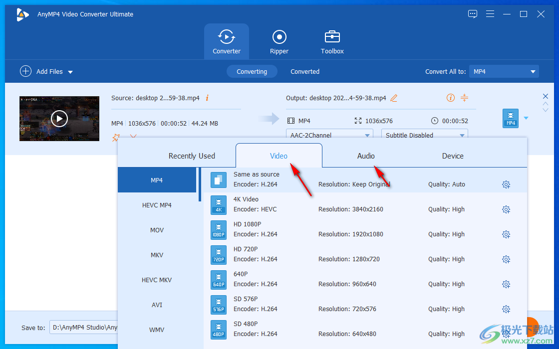Choose MKV in the format list
This screenshot has height=349, width=559.
coord(157,255)
